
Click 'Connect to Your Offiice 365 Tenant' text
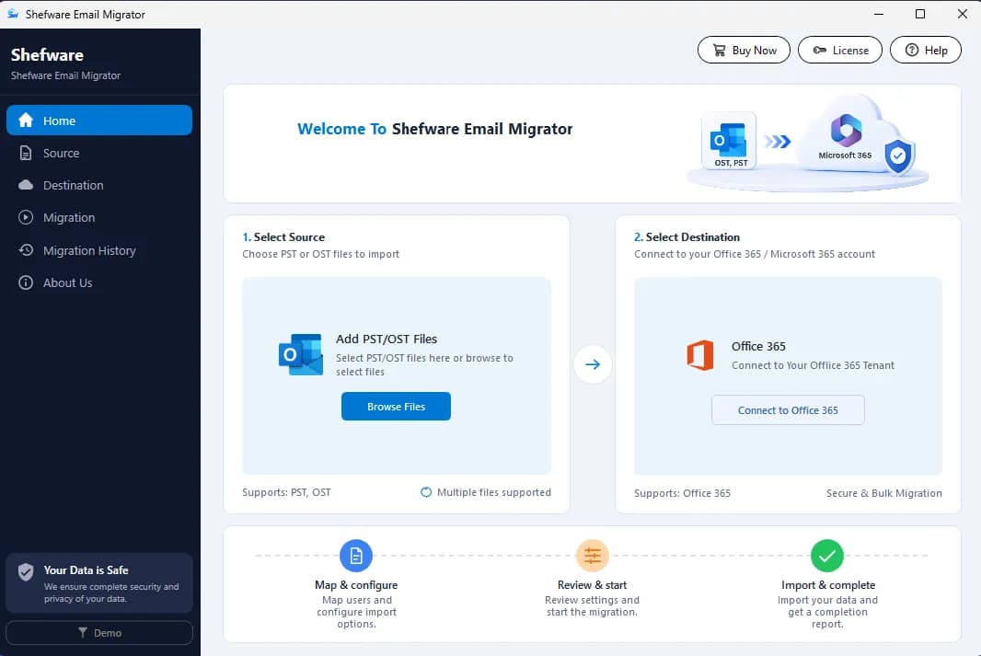[x=813, y=365]
